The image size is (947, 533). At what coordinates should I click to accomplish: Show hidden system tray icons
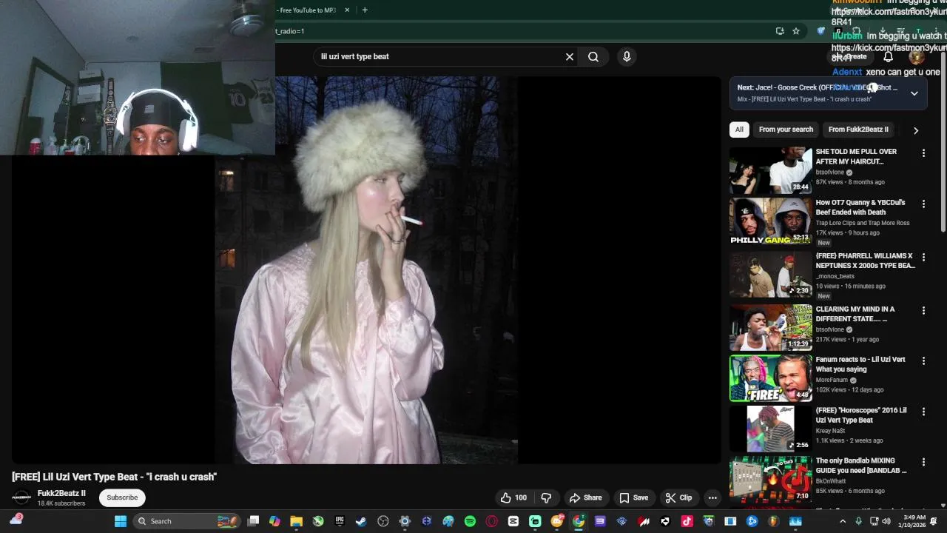point(843,521)
